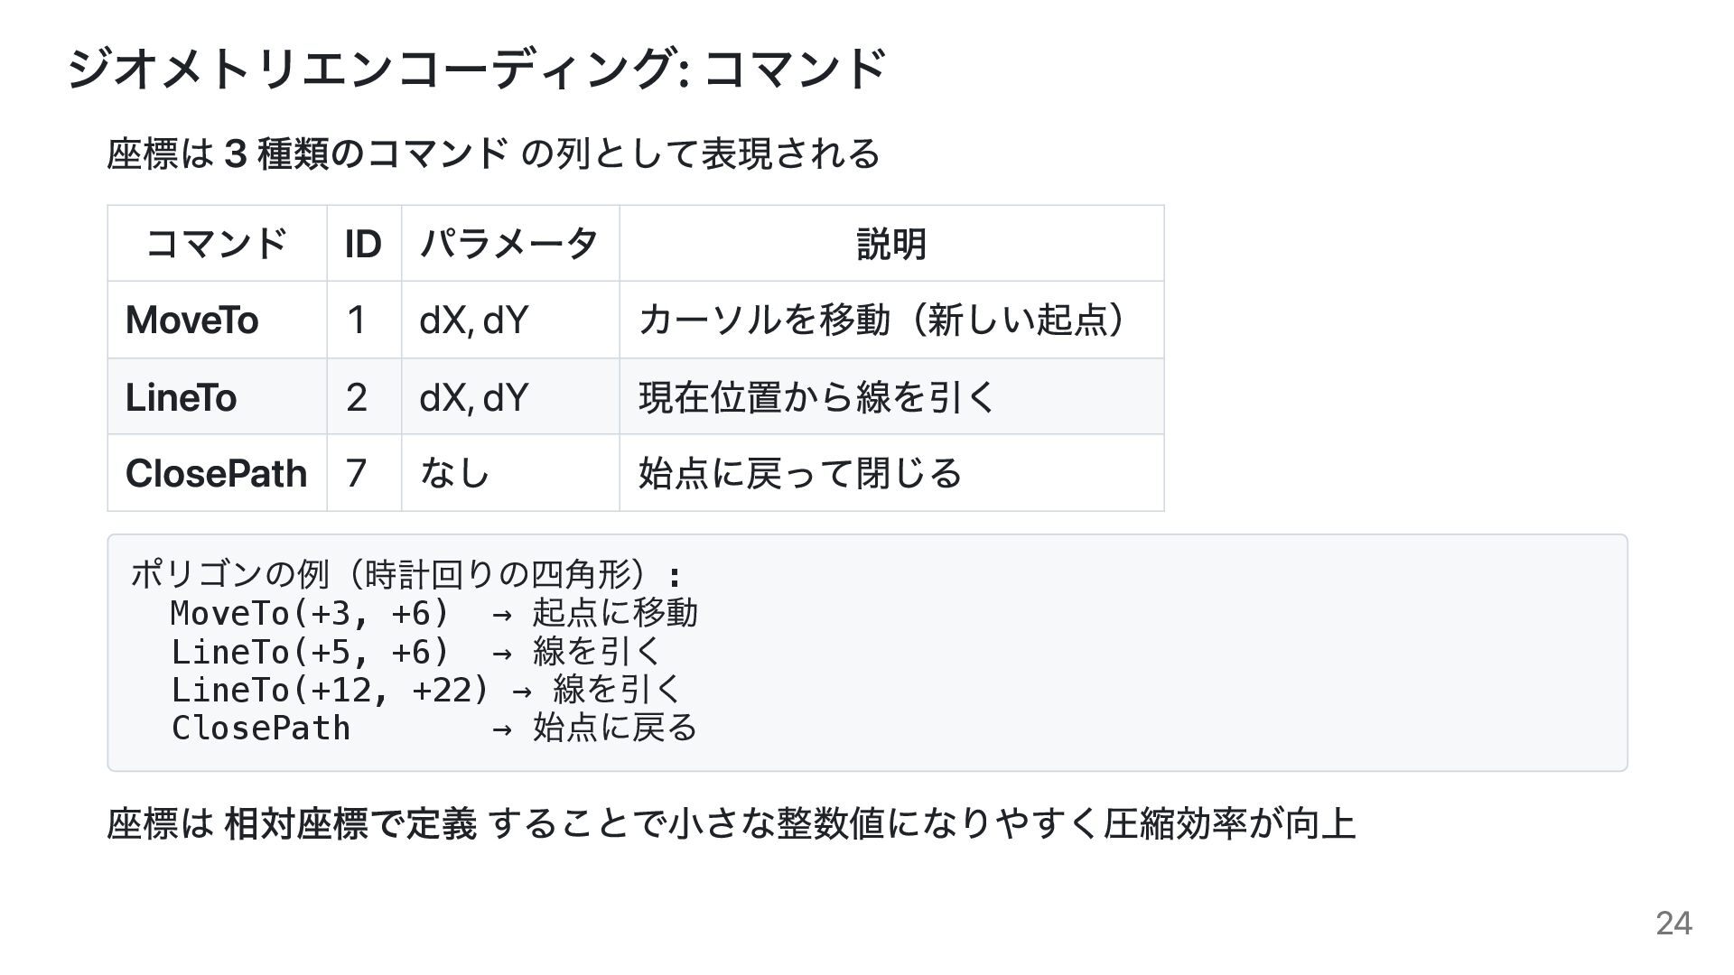Screen dimensions: 1734x975
Task: Select the ClosePath command cell
Action: click(x=217, y=473)
